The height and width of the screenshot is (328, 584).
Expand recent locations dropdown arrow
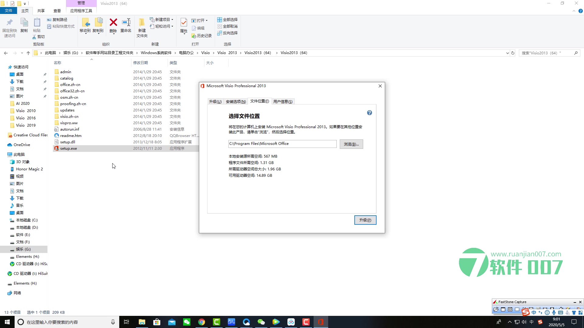click(x=22, y=53)
